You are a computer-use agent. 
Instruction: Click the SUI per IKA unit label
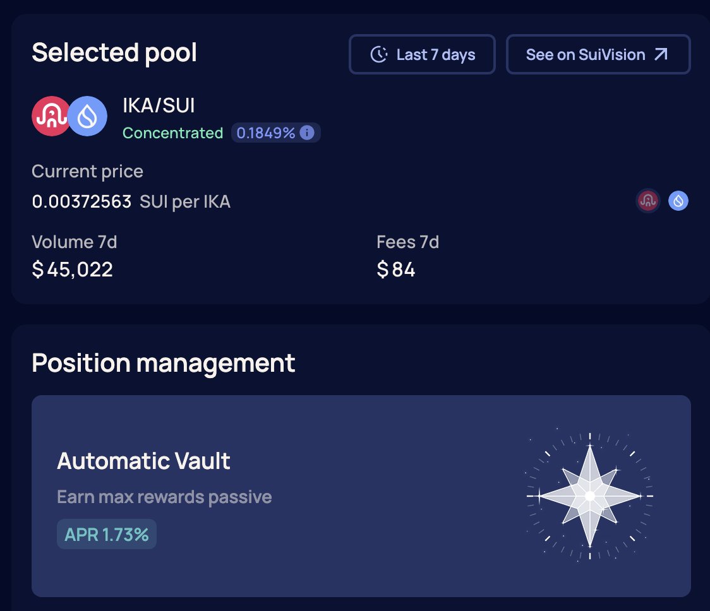[184, 202]
